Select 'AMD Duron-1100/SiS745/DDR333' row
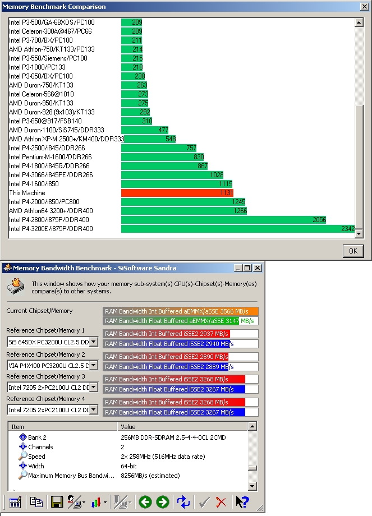This screenshot has height=516, width=372. [x=181, y=130]
